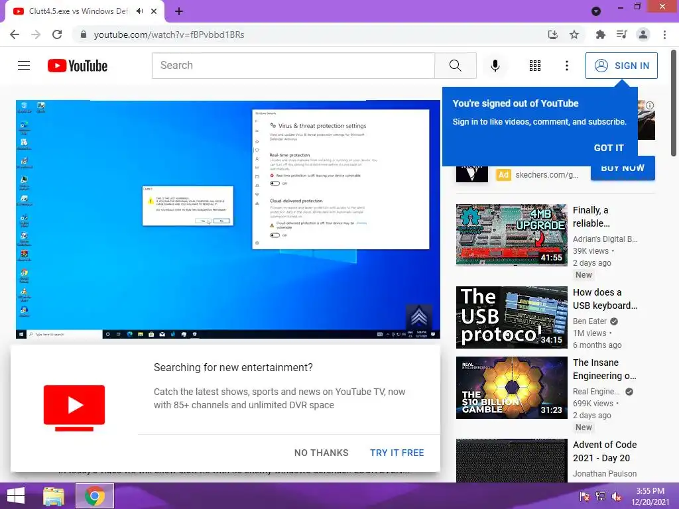This screenshot has width=679, height=509.
Task: Go back with browser back arrow
Action: point(15,34)
